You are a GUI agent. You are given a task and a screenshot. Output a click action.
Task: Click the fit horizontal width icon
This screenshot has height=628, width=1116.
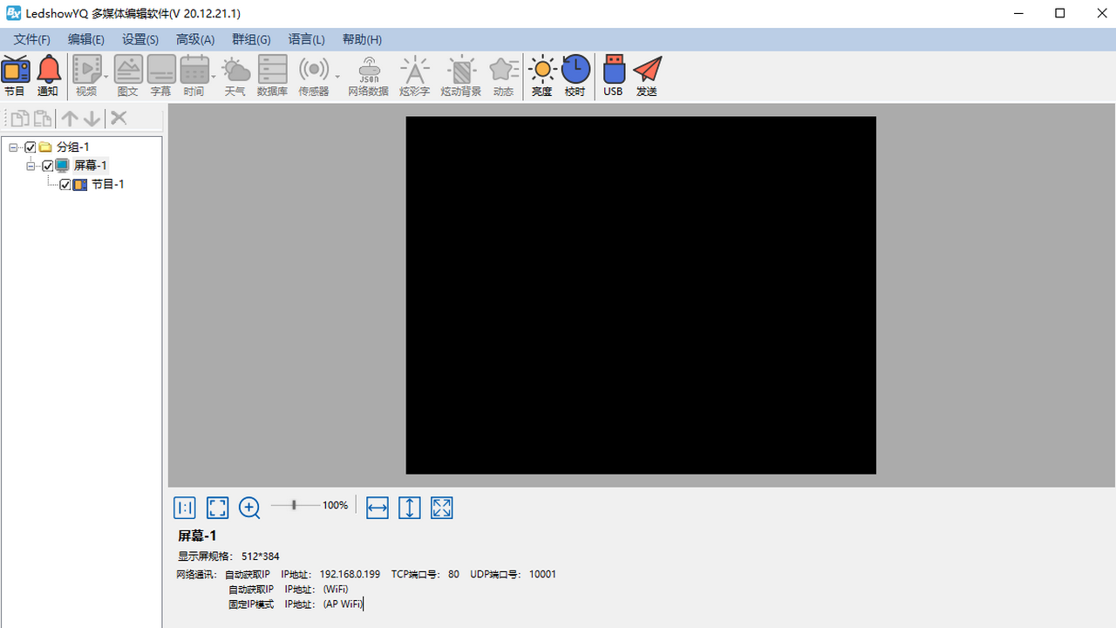pos(378,508)
